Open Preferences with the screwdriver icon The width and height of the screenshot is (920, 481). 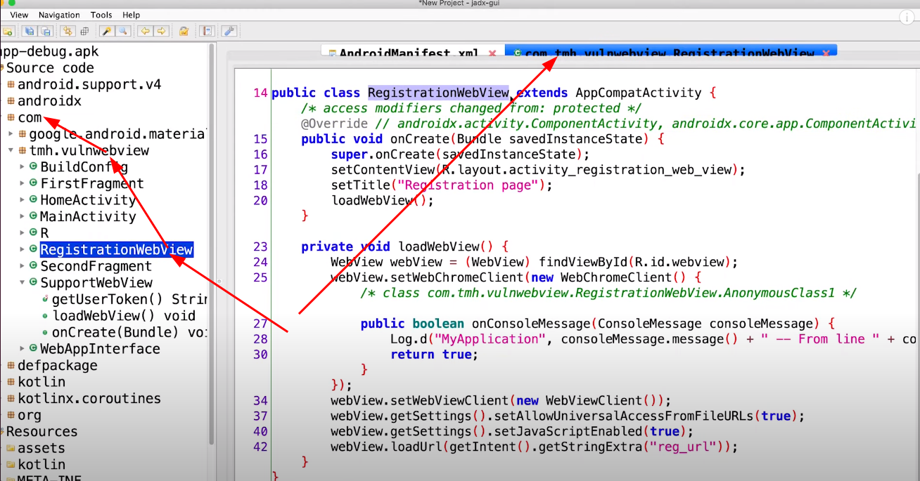click(x=229, y=31)
